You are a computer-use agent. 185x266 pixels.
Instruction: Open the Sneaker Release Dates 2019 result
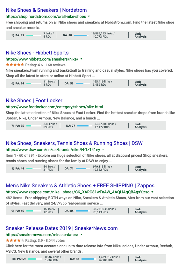point(62,228)
